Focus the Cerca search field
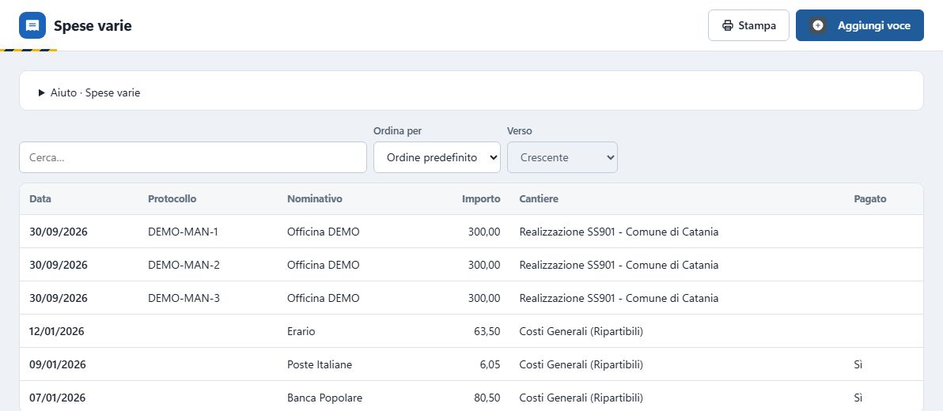This screenshot has height=411, width=943. (193, 157)
